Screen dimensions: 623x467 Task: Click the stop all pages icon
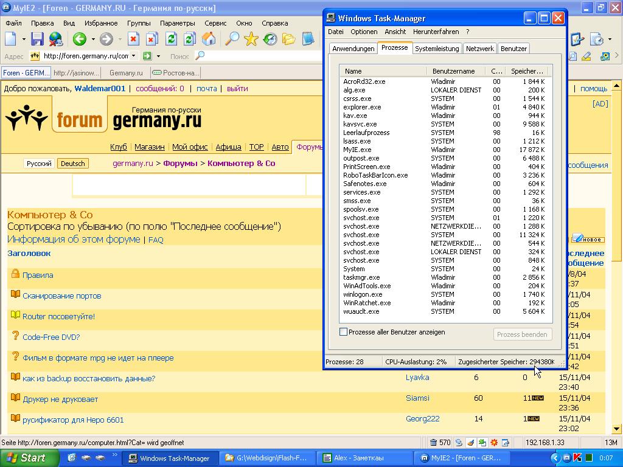tap(151, 39)
